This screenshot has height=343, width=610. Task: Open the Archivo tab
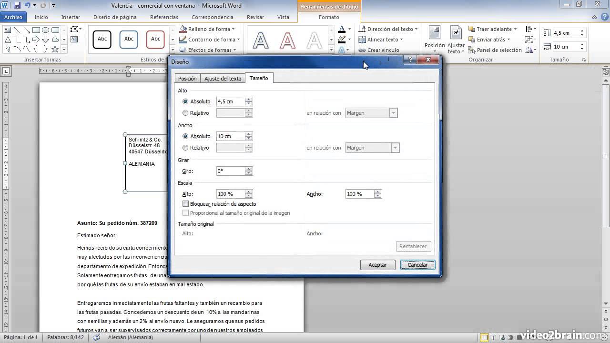pyautogui.click(x=13, y=17)
